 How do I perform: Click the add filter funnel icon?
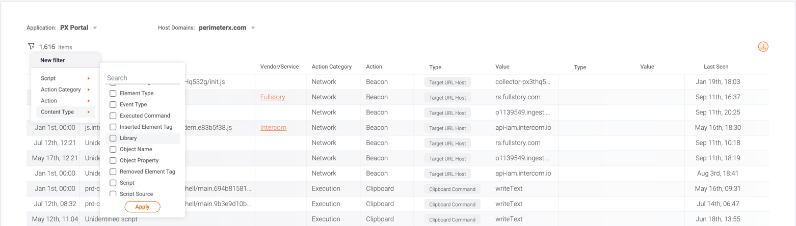pyautogui.click(x=32, y=46)
